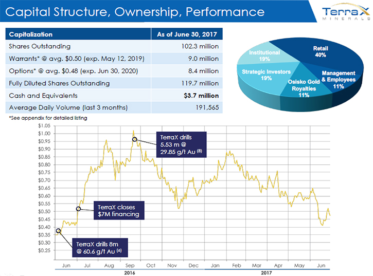Click the 'Jul' x-axis label
Viewport: 373px width, 276px height.
tap(87, 265)
